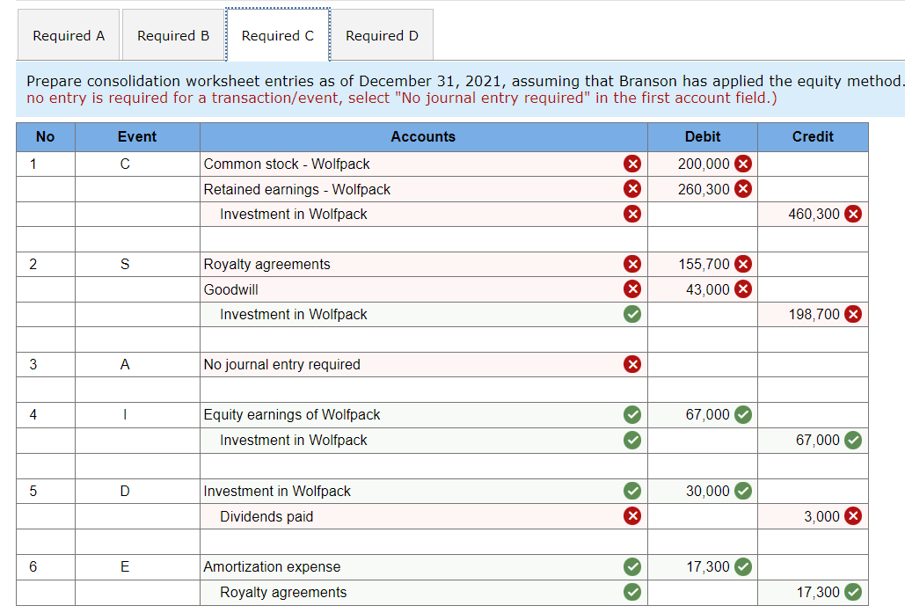
Task: Click red X next to 460,300 credit
Action: point(853,214)
